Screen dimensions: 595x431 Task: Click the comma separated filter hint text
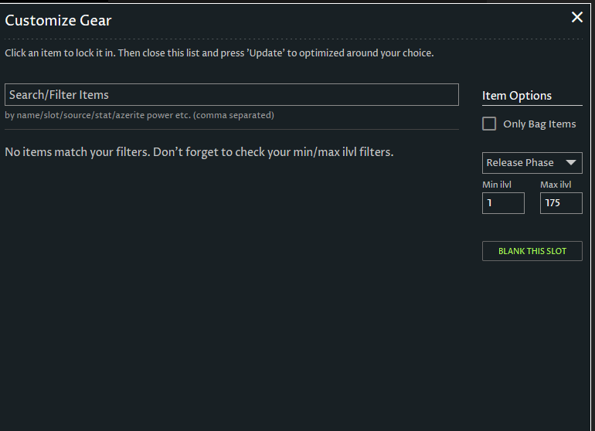[x=139, y=115]
